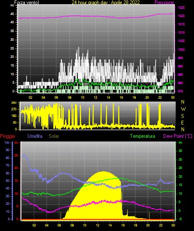The image size is (194, 231).
Task: Click the 1020 pressure axis value
Action: point(181,16)
